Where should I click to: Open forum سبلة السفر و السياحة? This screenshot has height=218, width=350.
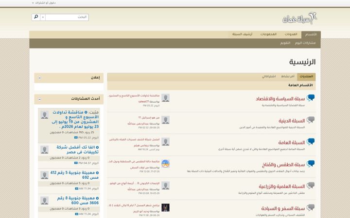[283, 208]
